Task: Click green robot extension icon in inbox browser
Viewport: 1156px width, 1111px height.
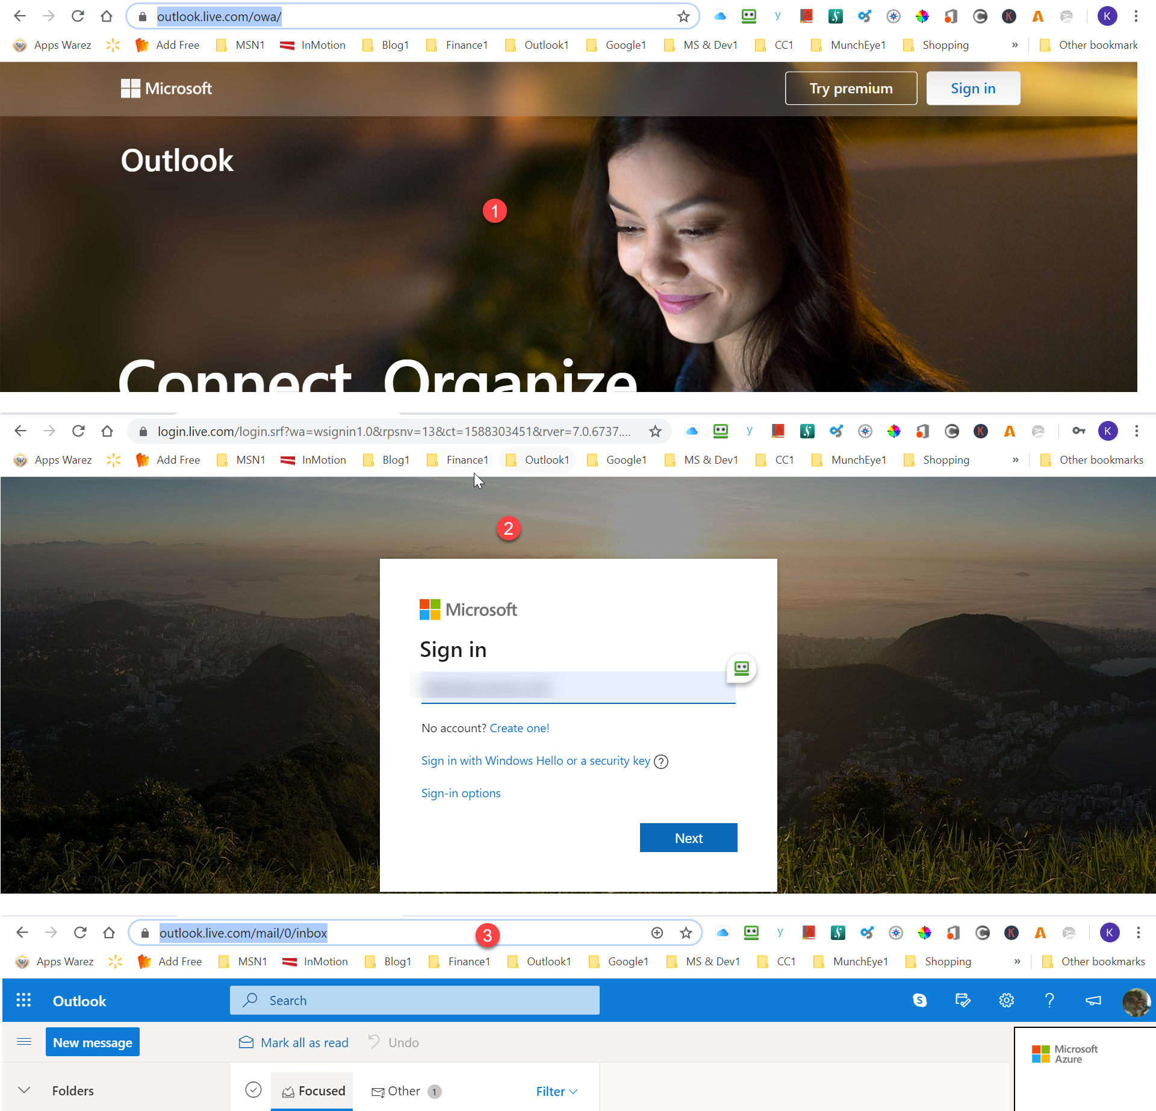Action: click(751, 933)
